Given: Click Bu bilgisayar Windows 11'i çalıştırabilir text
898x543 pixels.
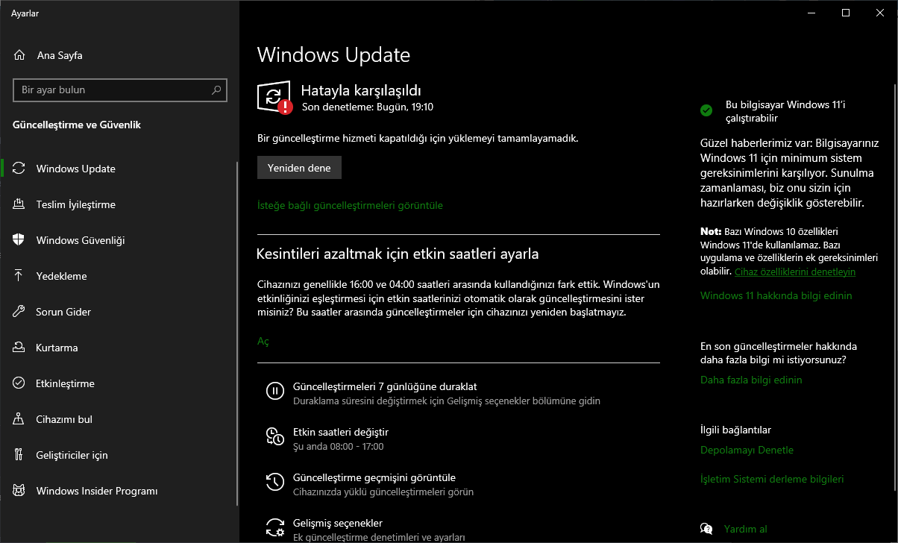Looking at the screenshot, I should (x=785, y=111).
